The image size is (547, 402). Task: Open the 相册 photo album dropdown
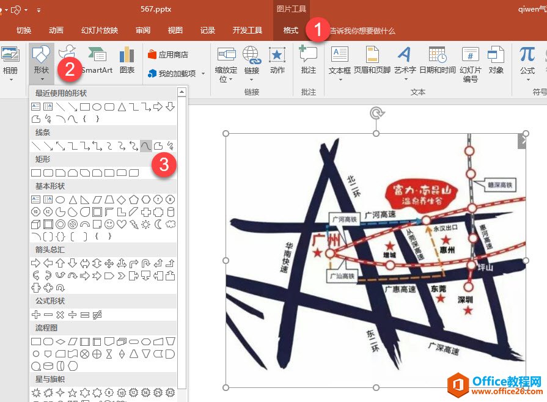pyautogui.click(x=10, y=65)
